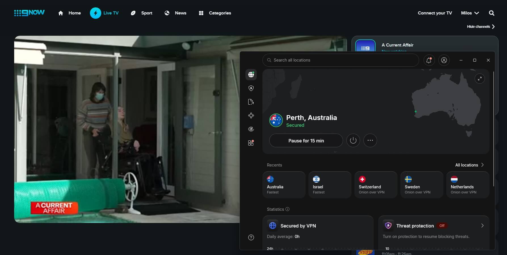Open Threat Protection shield sidebar icon
The image size is (507, 255).
[251, 88]
